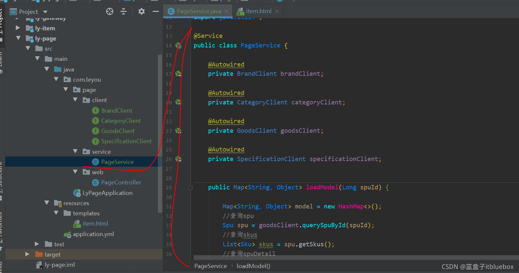
Task: Click the locate/scroll-from-source target icon
Action: [110, 12]
